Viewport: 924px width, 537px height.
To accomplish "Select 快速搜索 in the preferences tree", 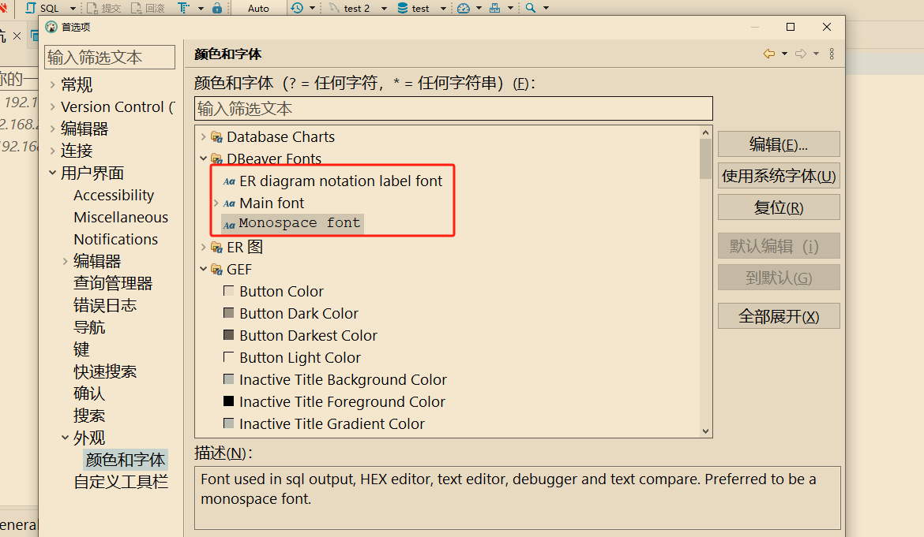I will point(105,371).
